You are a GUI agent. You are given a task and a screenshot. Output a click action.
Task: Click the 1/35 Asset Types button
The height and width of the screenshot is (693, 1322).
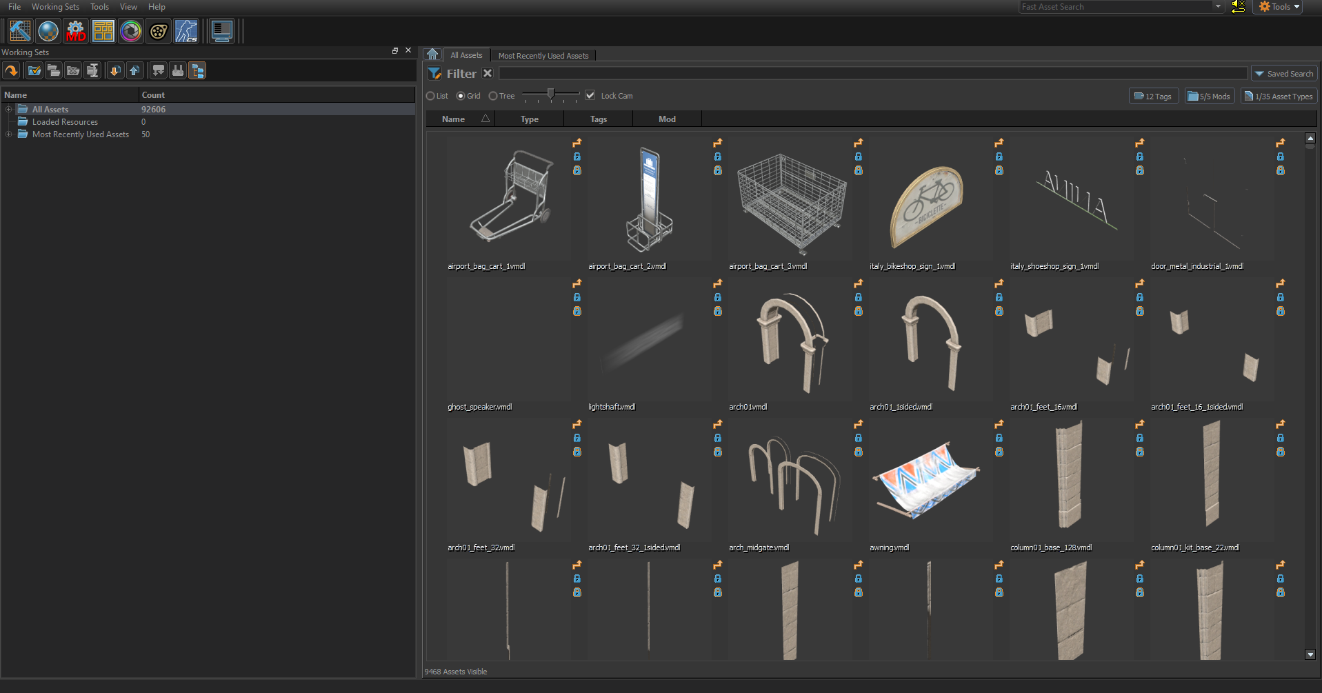(1279, 97)
